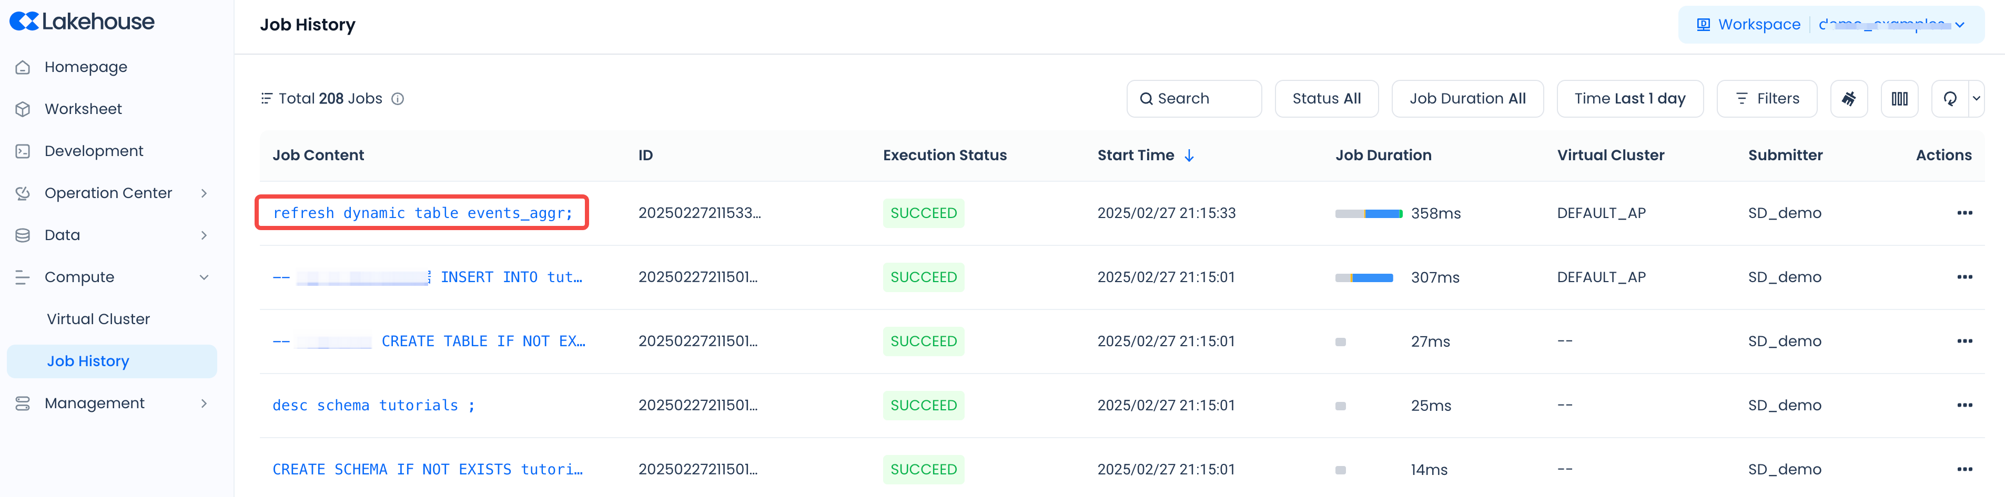Open the refresh dynamic table events_aggr job
This screenshot has width=2005, height=497.
point(422,213)
